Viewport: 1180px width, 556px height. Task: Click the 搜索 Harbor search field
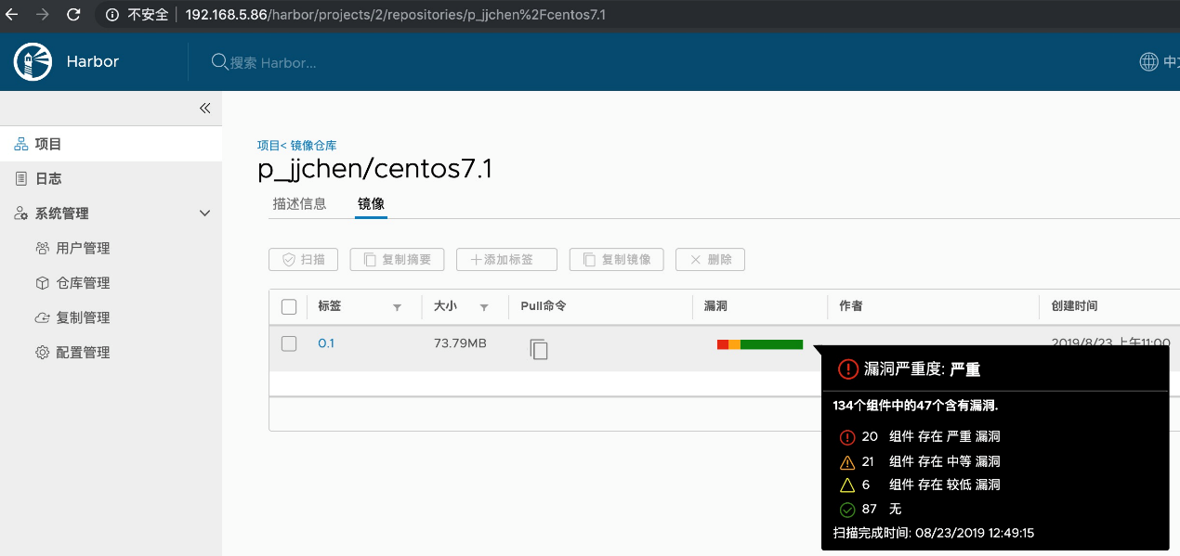pos(274,62)
